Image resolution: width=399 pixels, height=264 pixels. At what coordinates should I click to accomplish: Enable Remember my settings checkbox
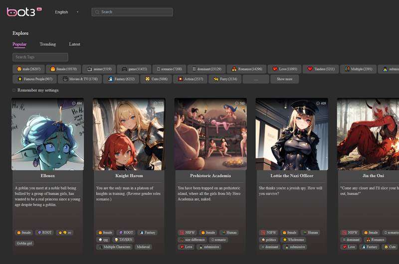pos(14,90)
